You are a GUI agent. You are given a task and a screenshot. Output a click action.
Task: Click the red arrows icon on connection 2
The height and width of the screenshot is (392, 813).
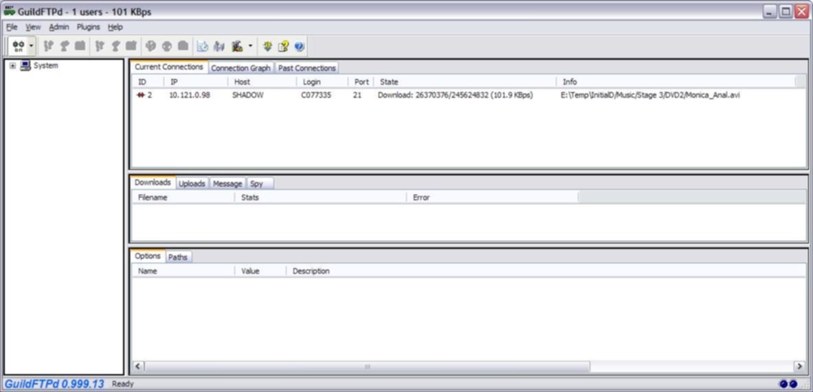click(140, 96)
